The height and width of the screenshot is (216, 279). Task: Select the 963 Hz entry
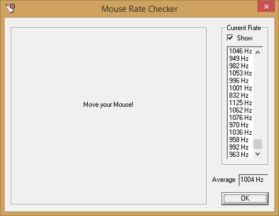(x=241, y=154)
